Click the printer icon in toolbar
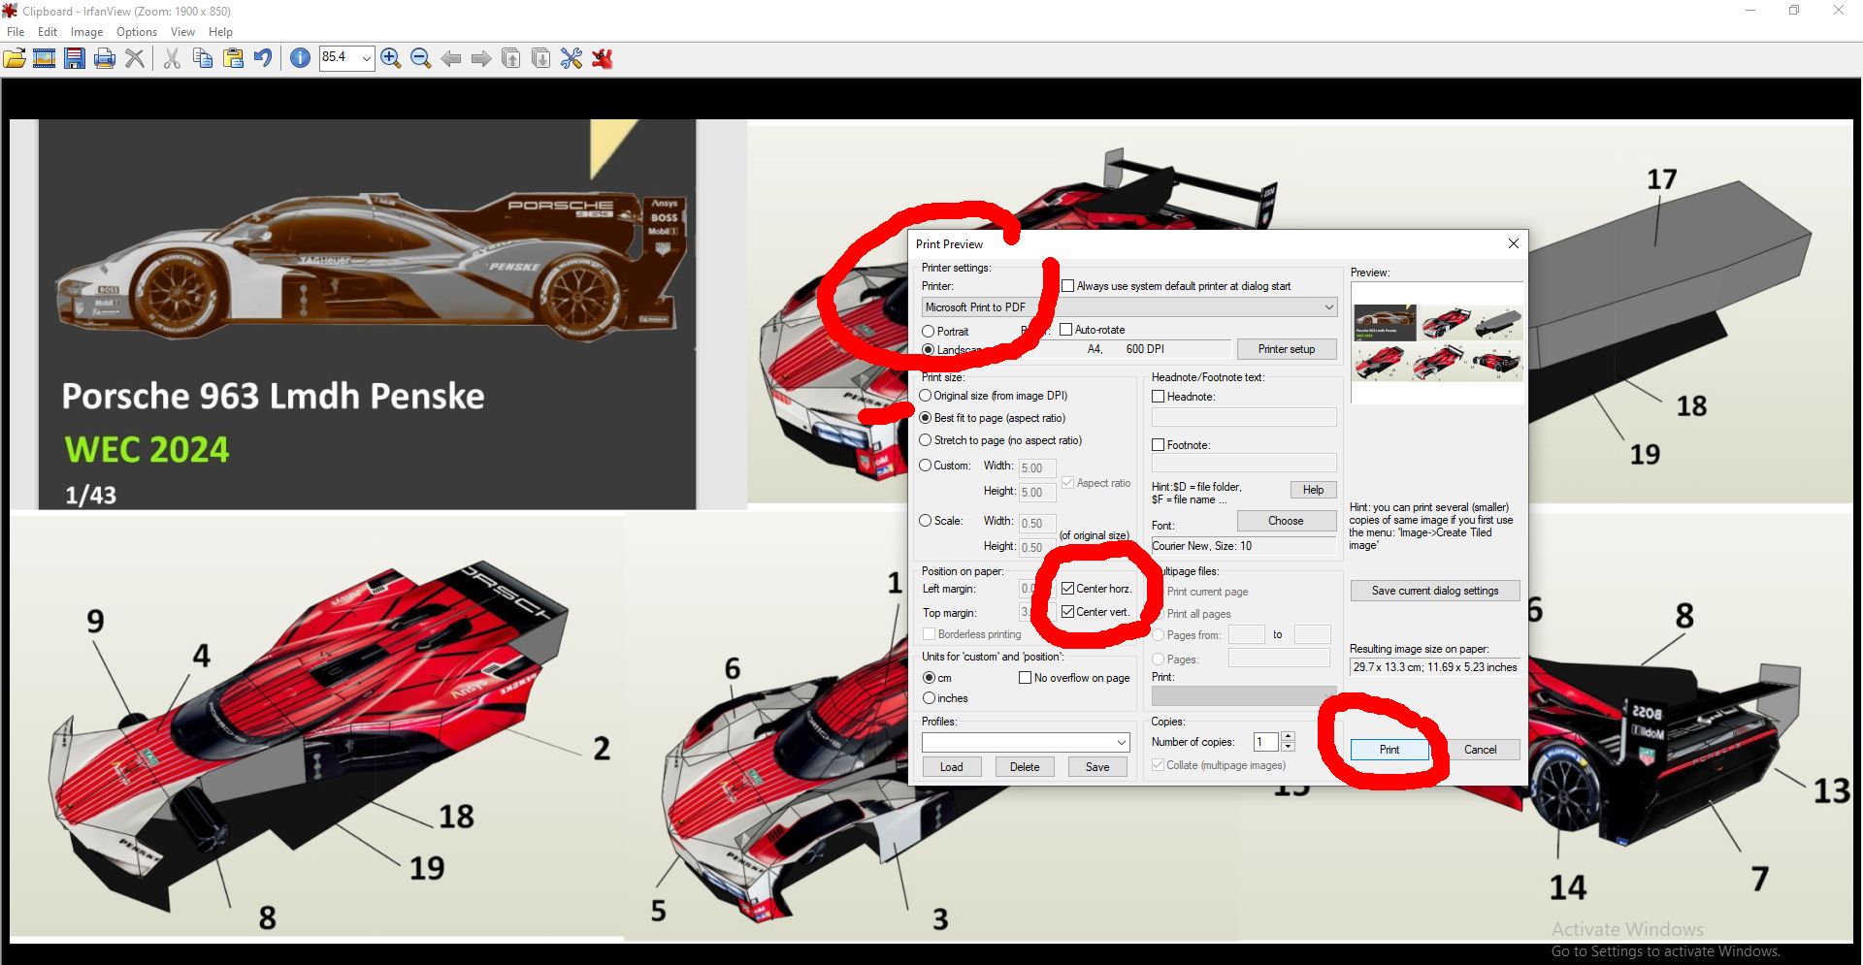The height and width of the screenshot is (965, 1863). click(x=105, y=58)
